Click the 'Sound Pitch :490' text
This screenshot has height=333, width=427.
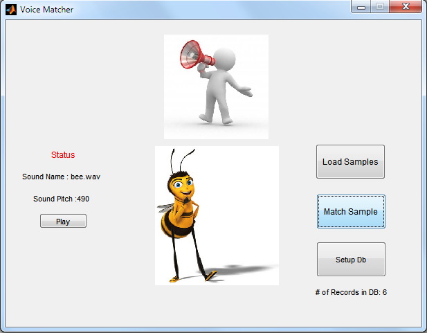pyautogui.click(x=62, y=199)
